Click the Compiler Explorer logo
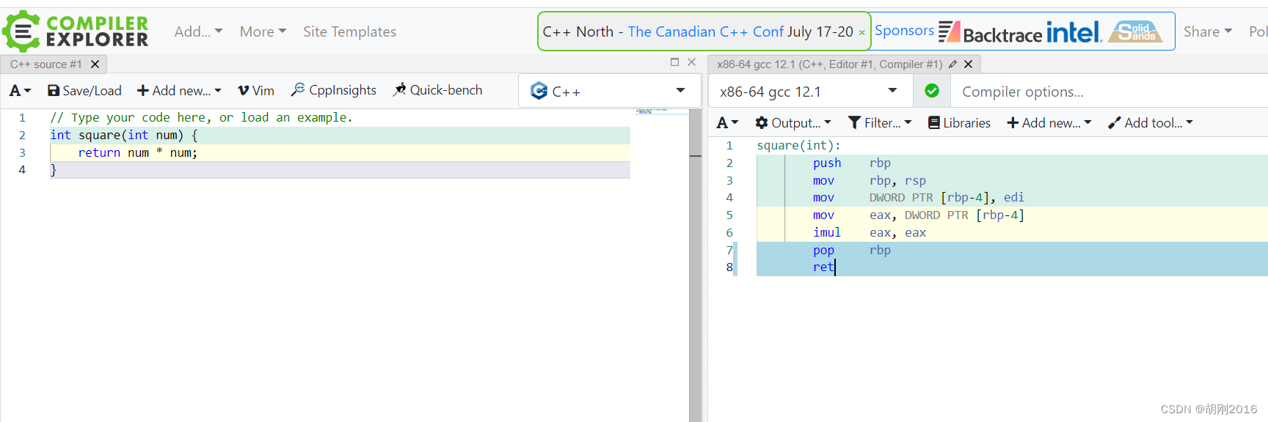Viewport: 1268px width, 422px height. coord(76,32)
